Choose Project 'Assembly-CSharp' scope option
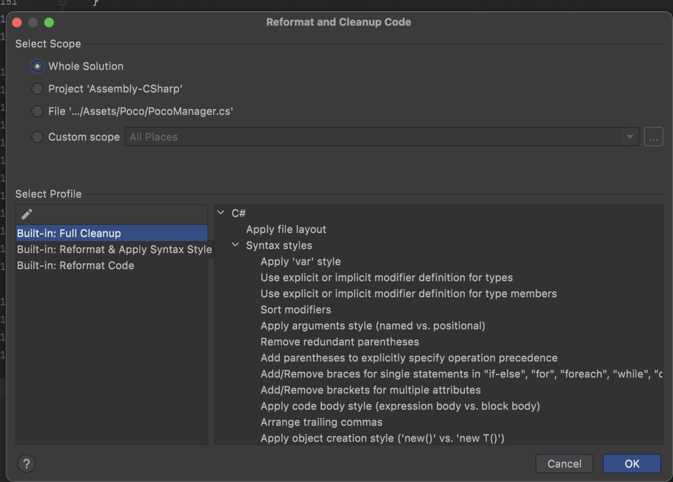Screen dimensions: 673x482 [37, 89]
